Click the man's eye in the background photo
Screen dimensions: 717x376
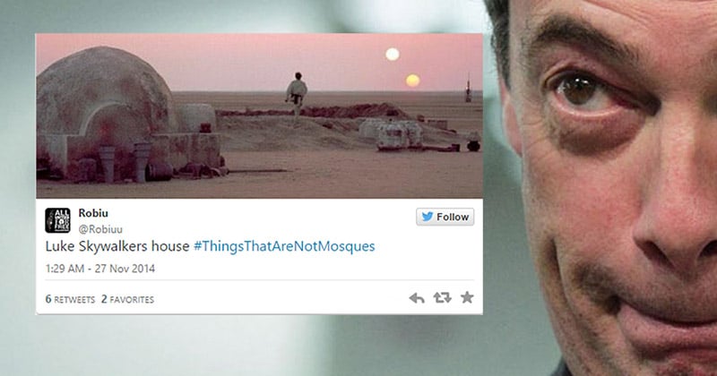click(x=578, y=90)
